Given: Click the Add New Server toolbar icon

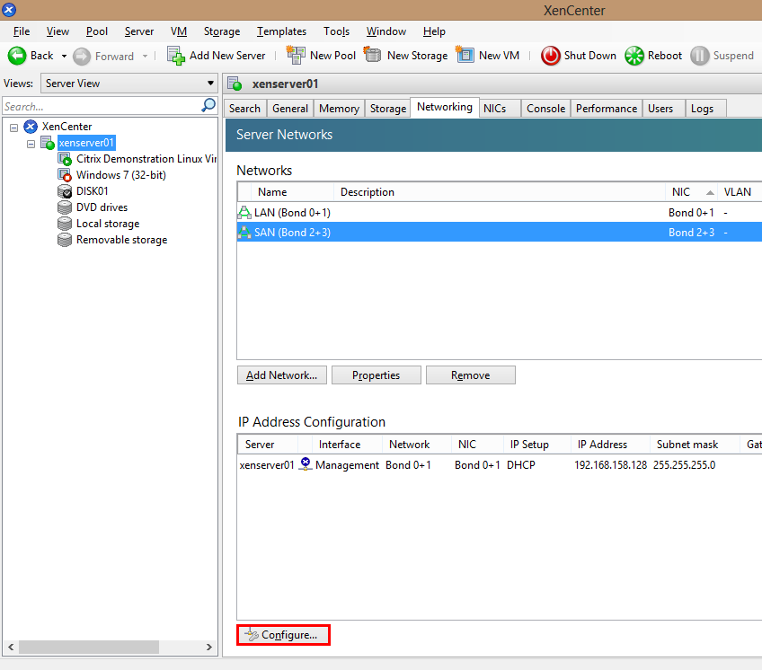Looking at the screenshot, I should point(176,55).
